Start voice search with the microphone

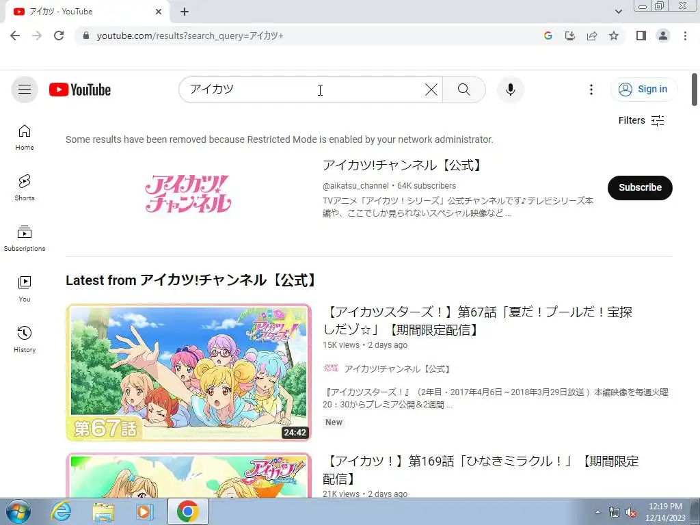[x=510, y=90]
